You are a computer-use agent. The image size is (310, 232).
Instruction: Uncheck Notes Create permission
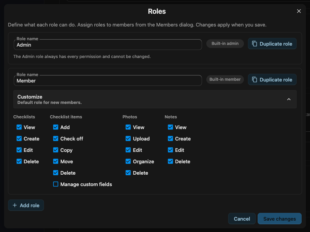point(170,138)
